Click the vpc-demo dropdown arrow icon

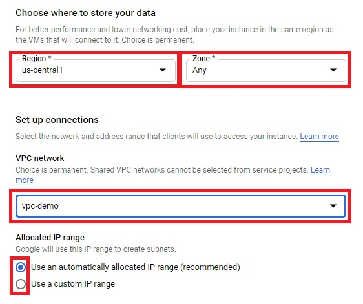tap(333, 205)
